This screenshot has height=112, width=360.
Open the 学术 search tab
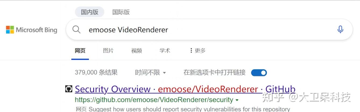tap(165, 50)
